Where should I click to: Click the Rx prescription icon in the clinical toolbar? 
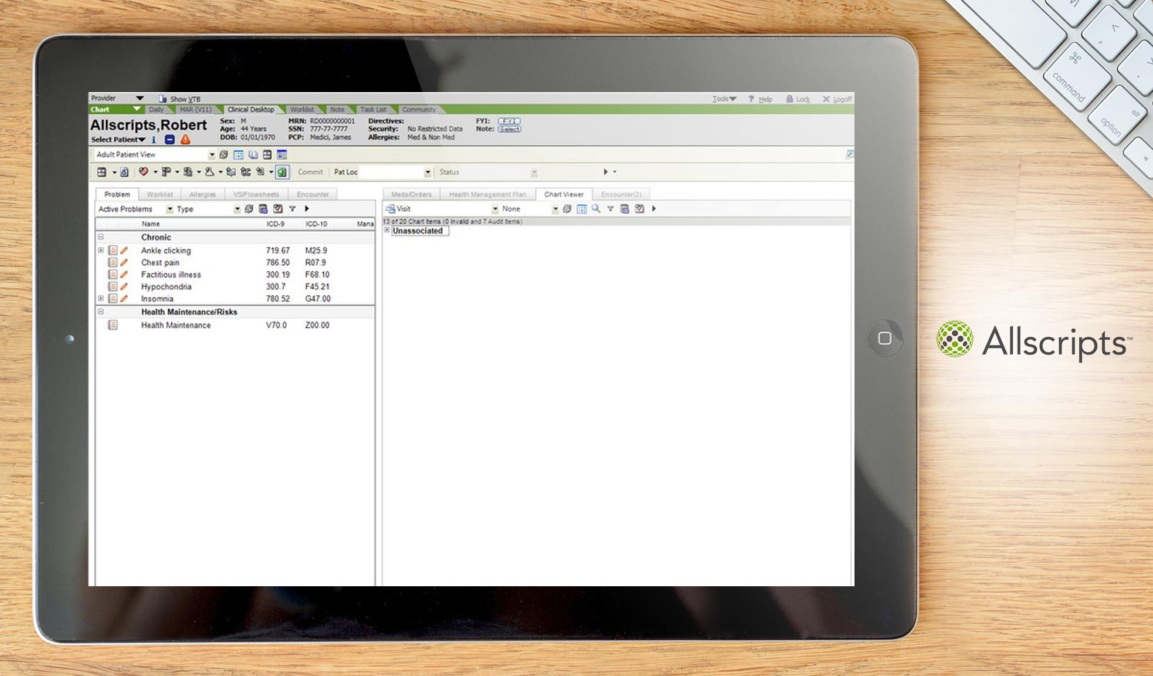click(x=165, y=171)
